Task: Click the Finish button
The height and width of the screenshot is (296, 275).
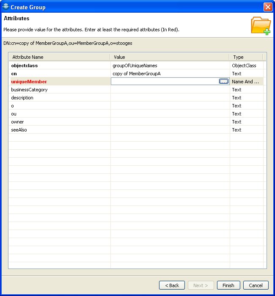Action: click(x=228, y=285)
